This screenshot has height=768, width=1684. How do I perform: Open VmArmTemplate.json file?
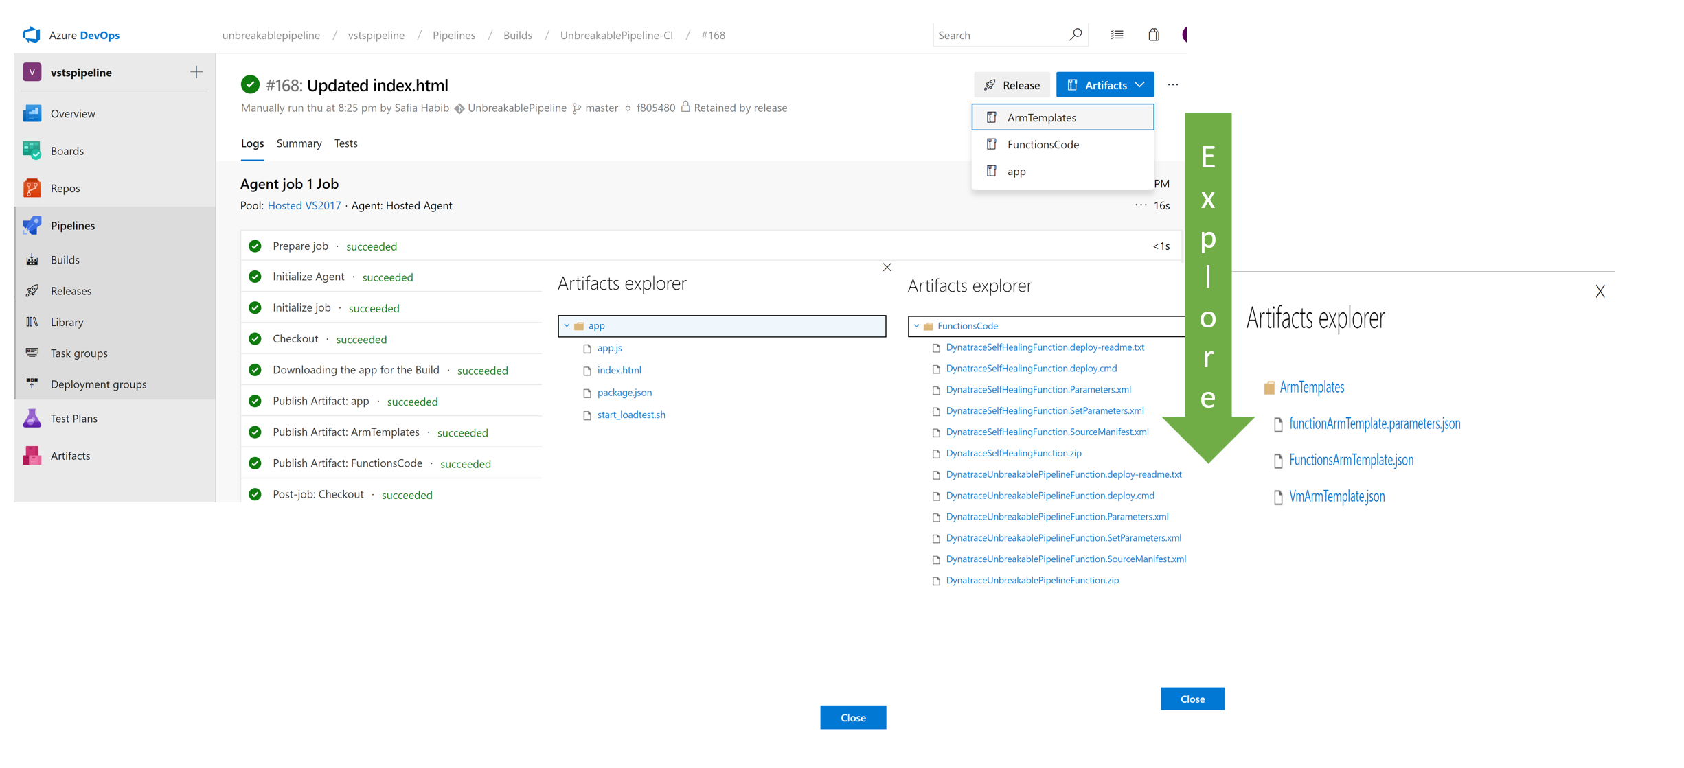pos(1336,496)
